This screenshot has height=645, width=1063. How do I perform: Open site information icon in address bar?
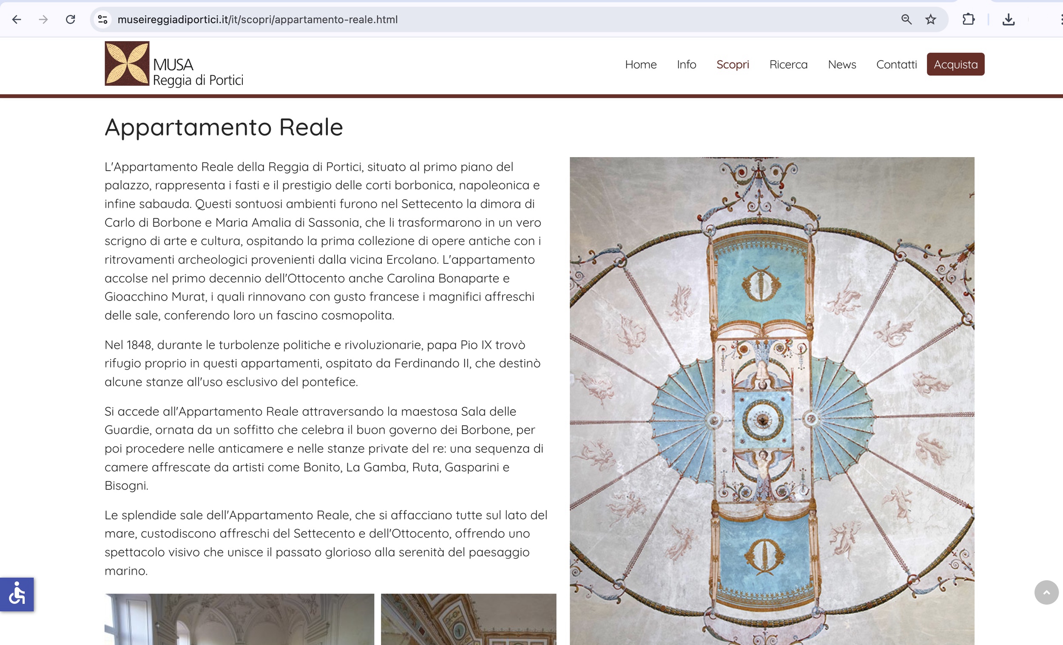pyautogui.click(x=102, y=20)
